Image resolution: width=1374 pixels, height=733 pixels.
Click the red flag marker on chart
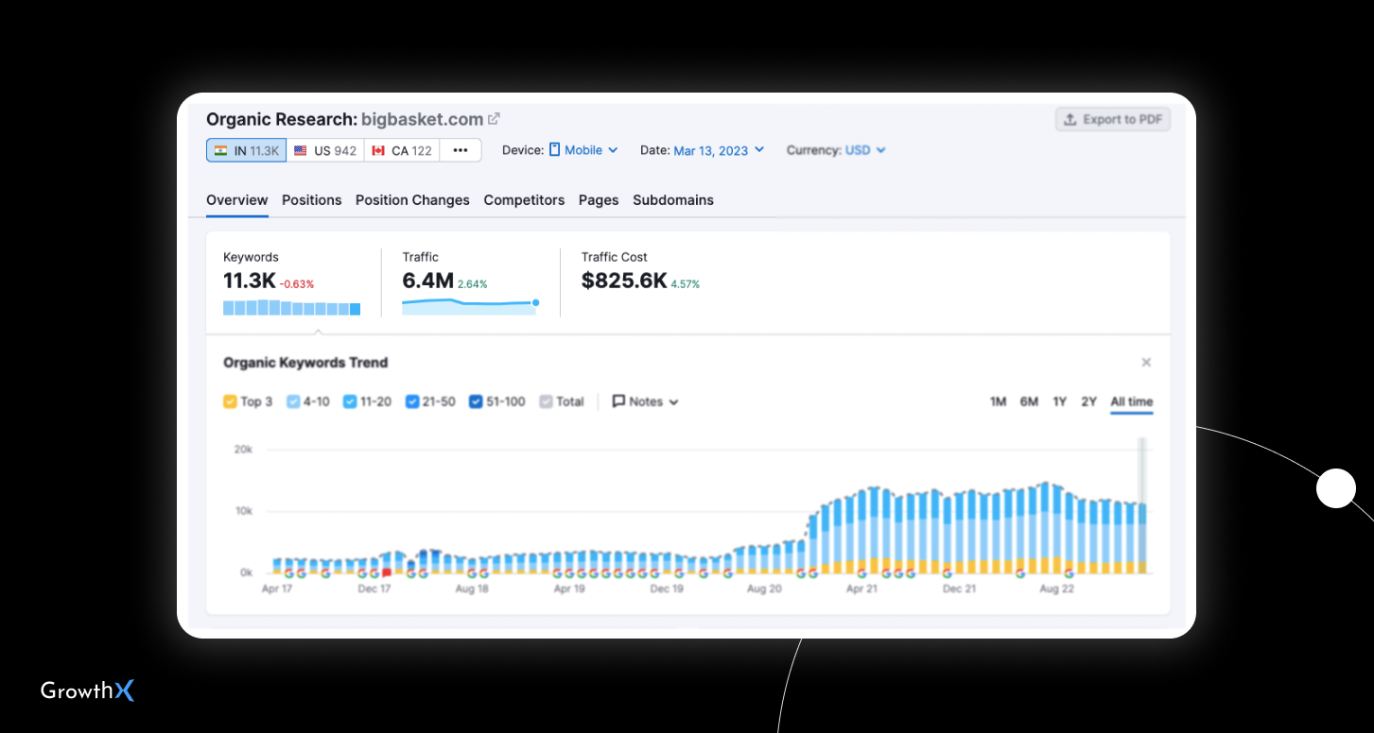pyautogui.click(x=387, y=573)
